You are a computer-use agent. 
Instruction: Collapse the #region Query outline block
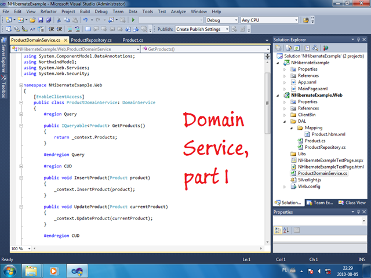pyautogui.click(x=21, y=114)
